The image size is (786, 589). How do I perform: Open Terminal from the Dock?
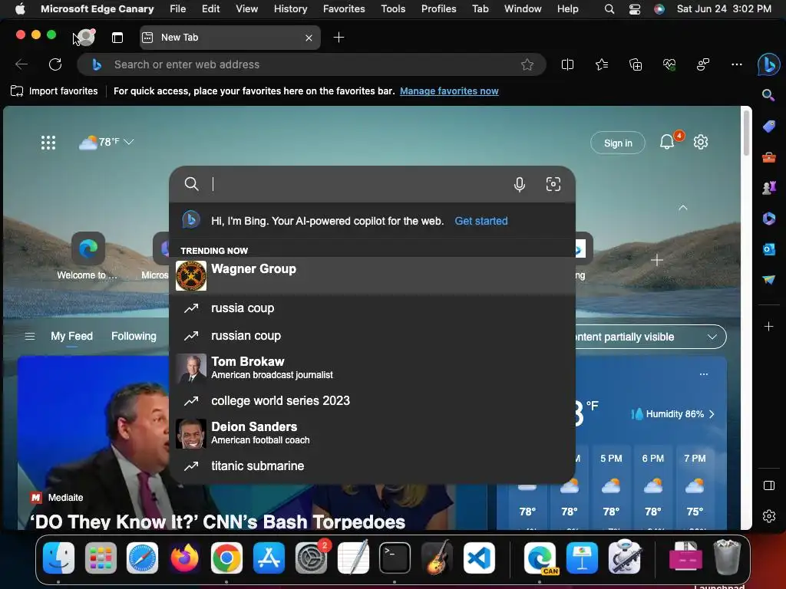395,558
